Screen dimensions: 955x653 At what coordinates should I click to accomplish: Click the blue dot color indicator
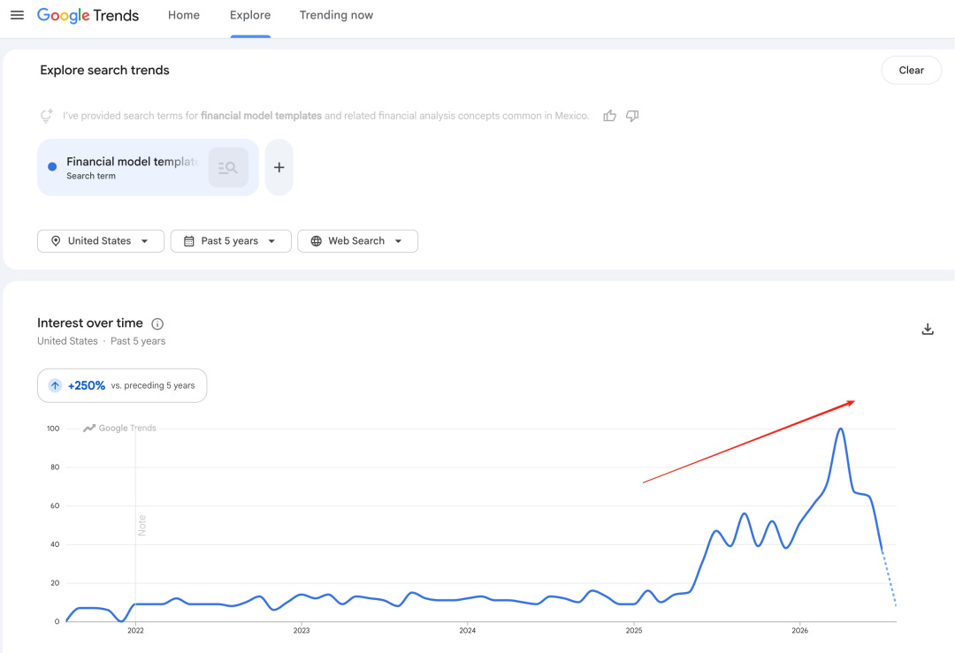[x=52, y=167]
